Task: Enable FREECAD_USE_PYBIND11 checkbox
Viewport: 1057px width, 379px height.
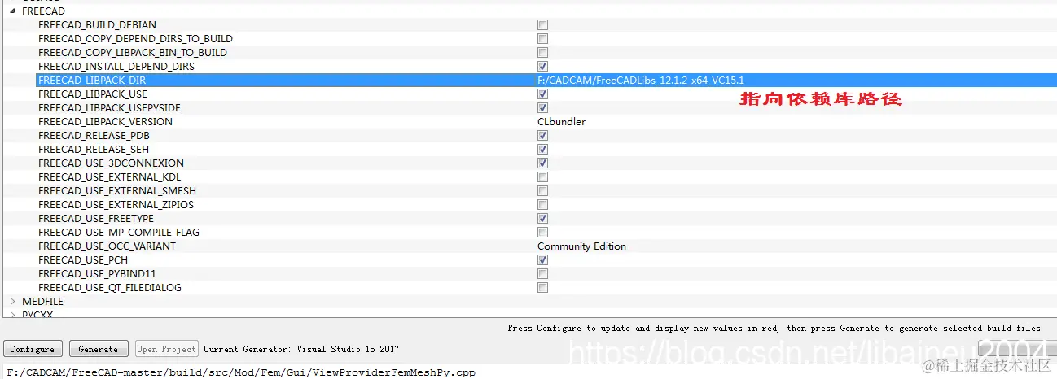Action: click(x=542, y=274)
